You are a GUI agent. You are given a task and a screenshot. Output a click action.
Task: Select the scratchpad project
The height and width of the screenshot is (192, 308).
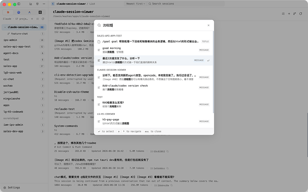[x=24, y=118]
